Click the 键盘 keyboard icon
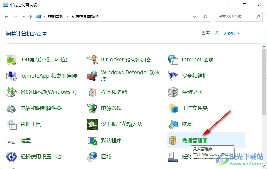267x169 pixels. coord(12,142)
